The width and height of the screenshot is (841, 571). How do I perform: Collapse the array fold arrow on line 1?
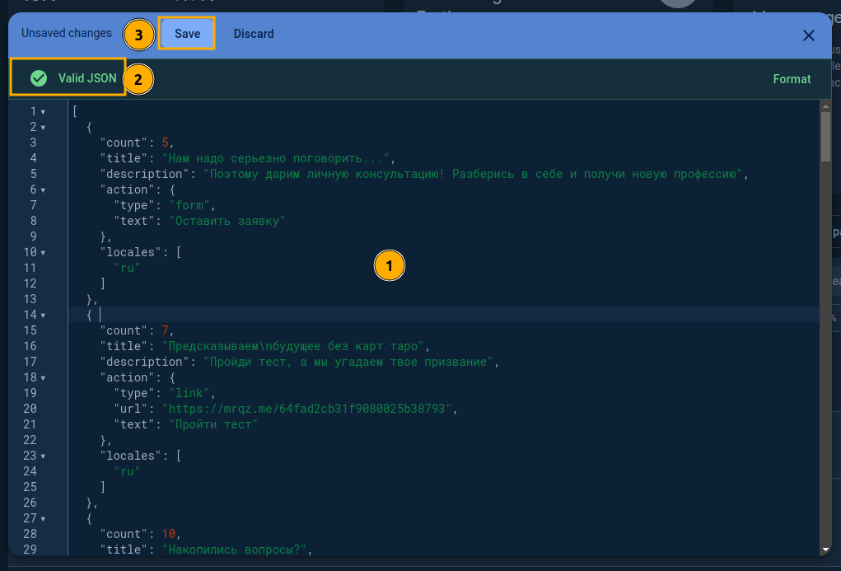click(x=43, y=112)
